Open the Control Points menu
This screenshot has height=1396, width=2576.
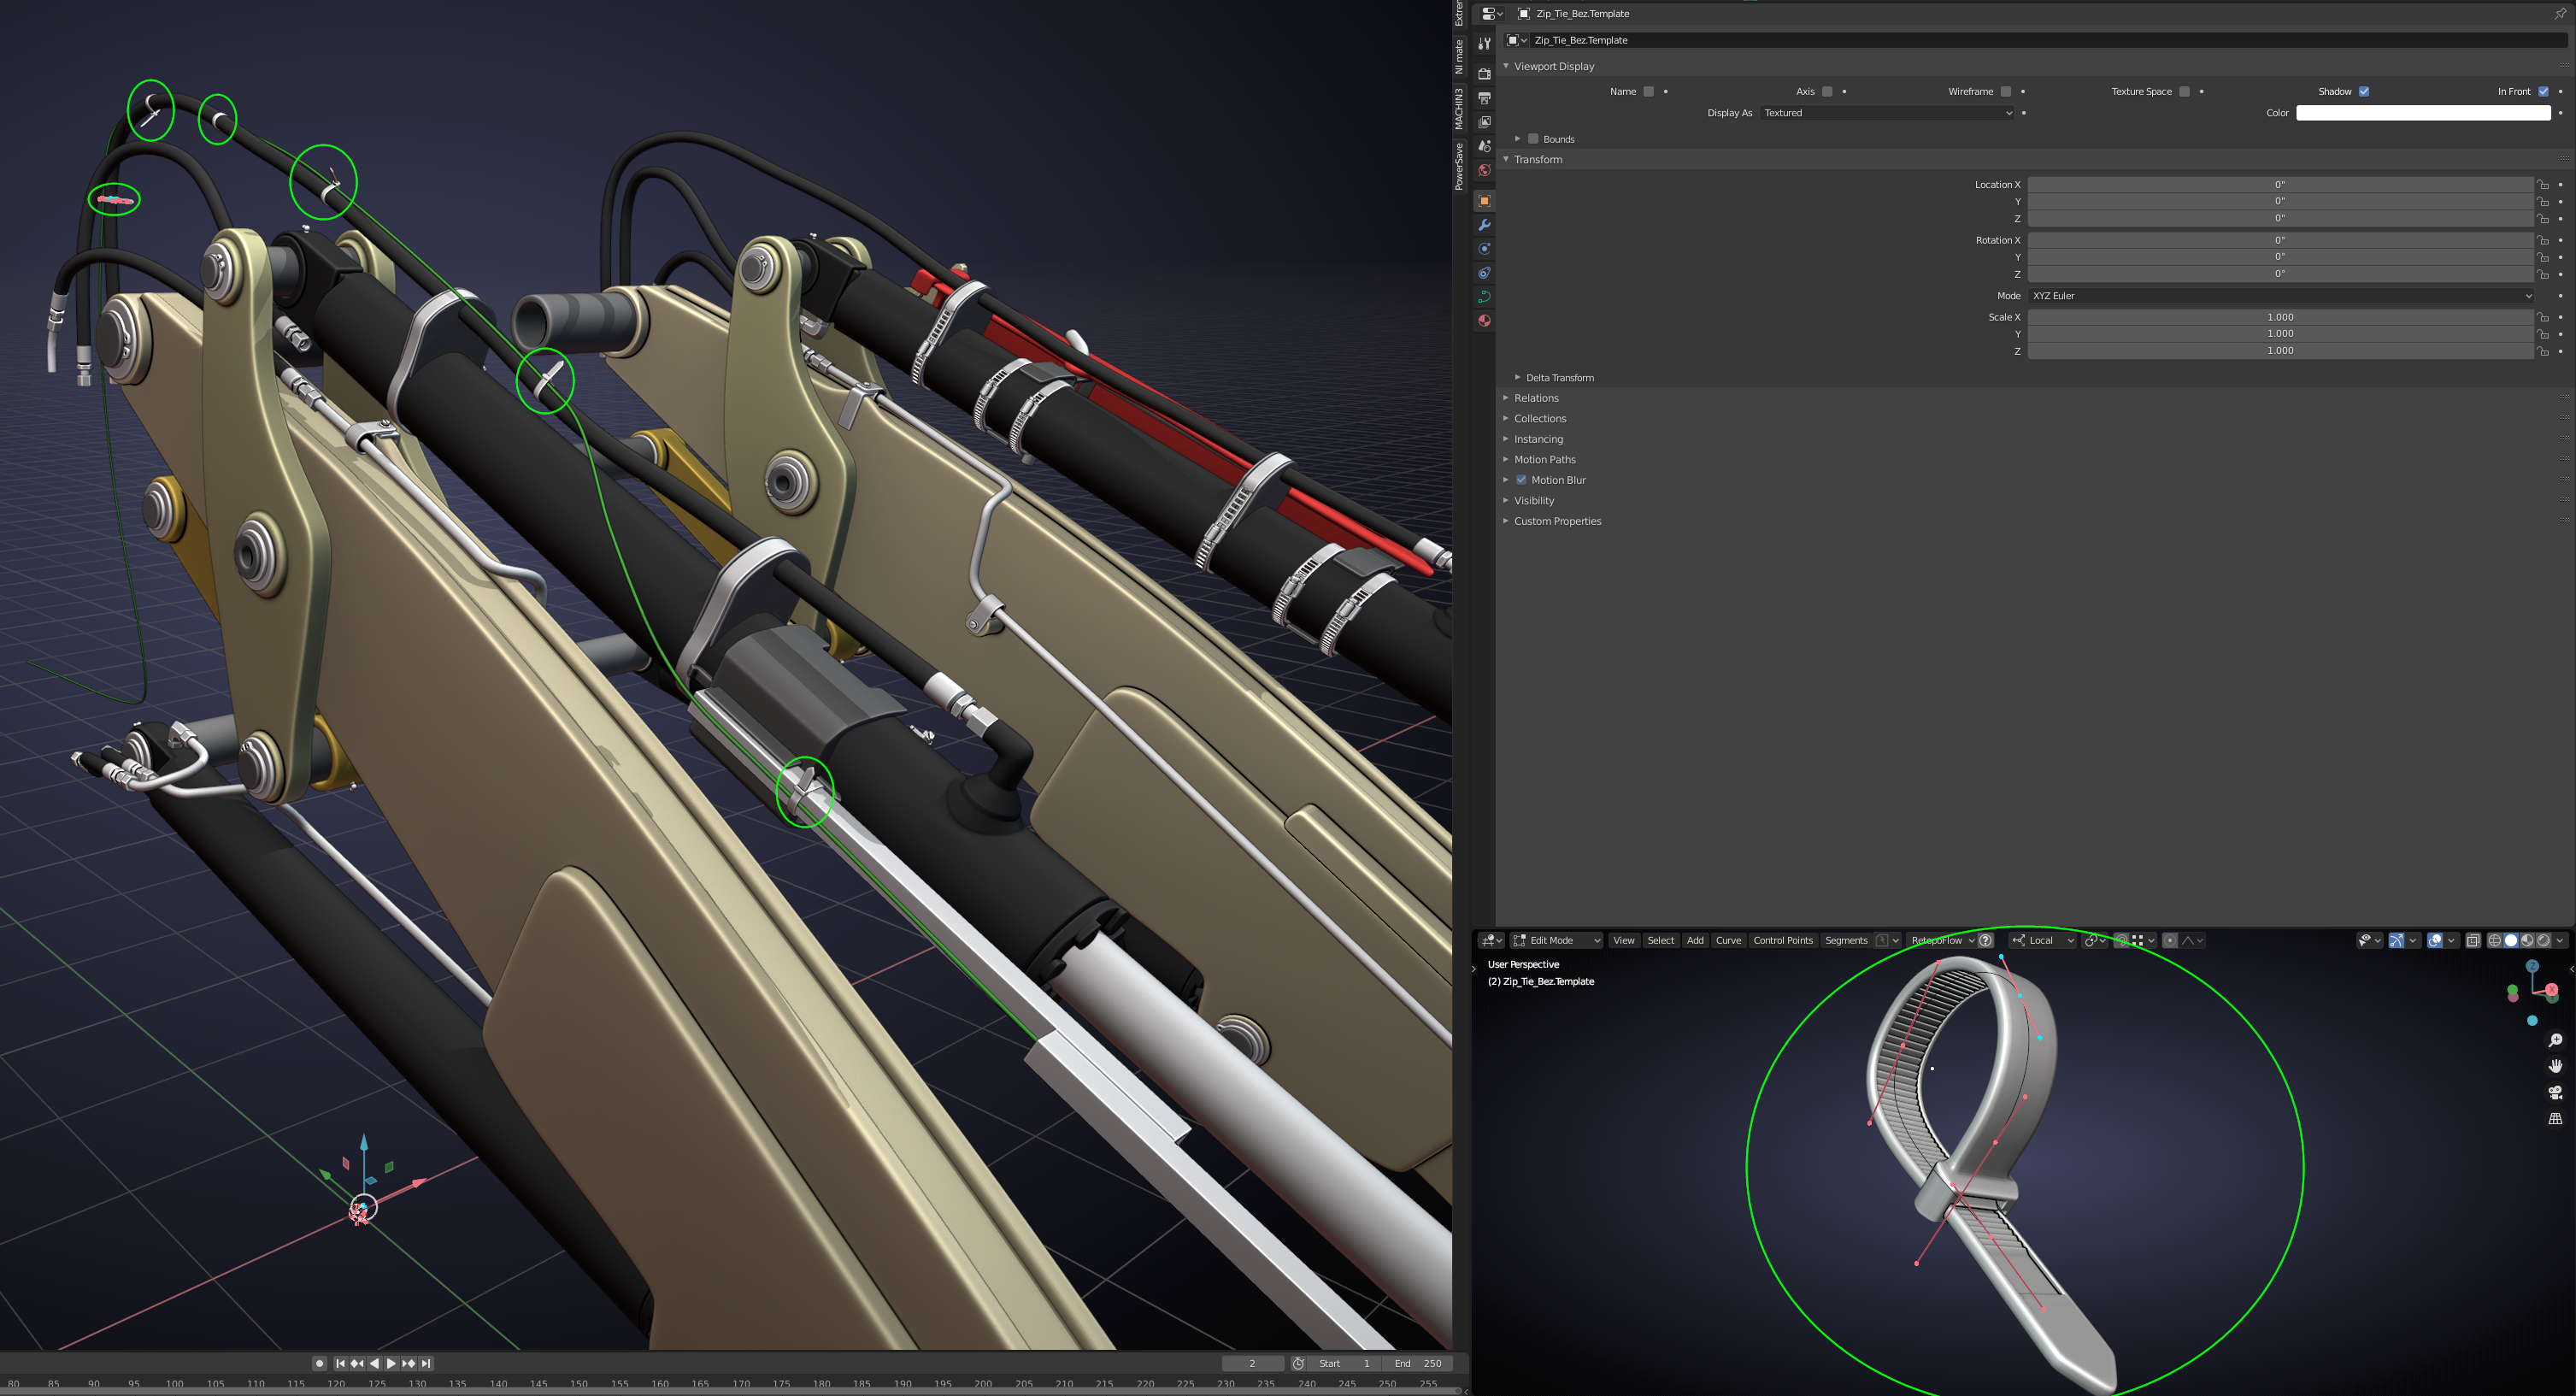pos(1782,940)
